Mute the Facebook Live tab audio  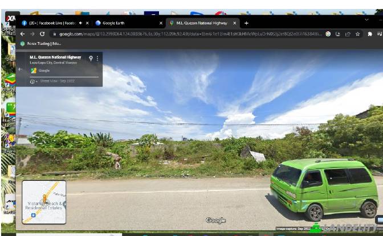[x=80, y=23]
